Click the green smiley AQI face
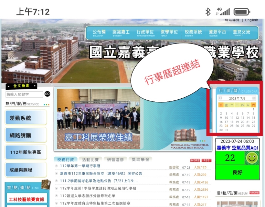 tap(252, 158)
